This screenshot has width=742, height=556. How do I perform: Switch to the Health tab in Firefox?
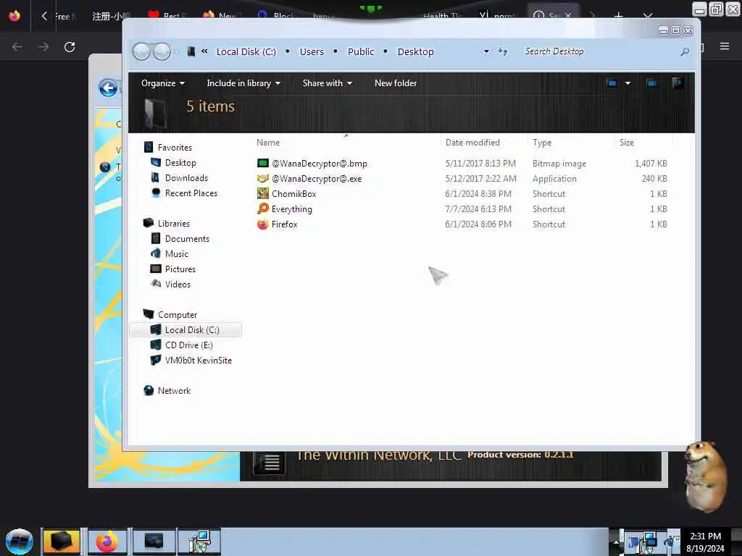tap(441, 16)
